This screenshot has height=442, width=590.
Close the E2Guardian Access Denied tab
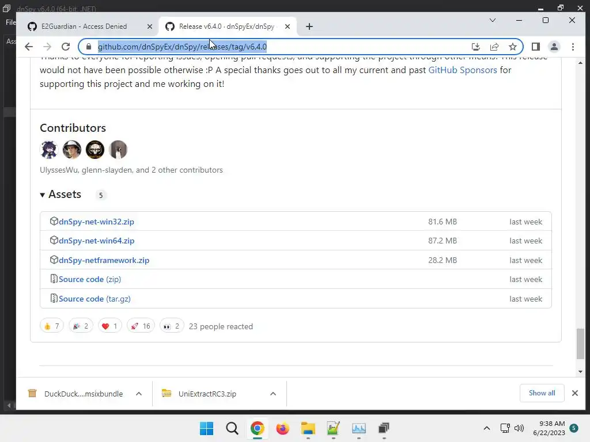pos(149,26)
